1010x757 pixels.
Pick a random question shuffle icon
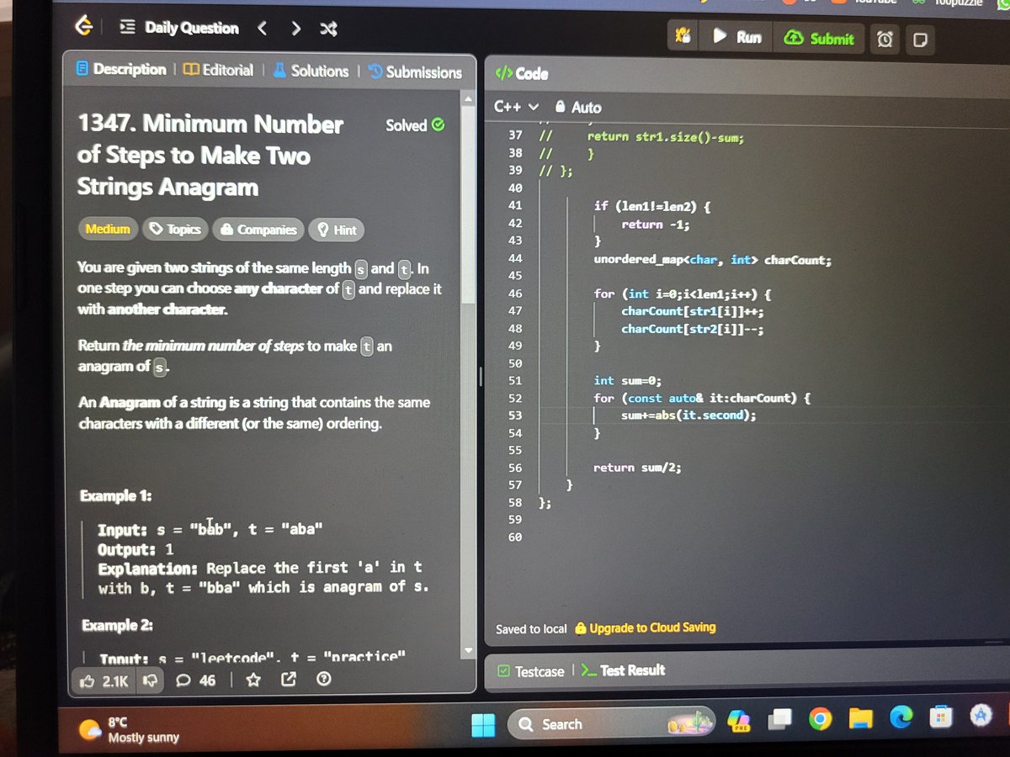328,29
